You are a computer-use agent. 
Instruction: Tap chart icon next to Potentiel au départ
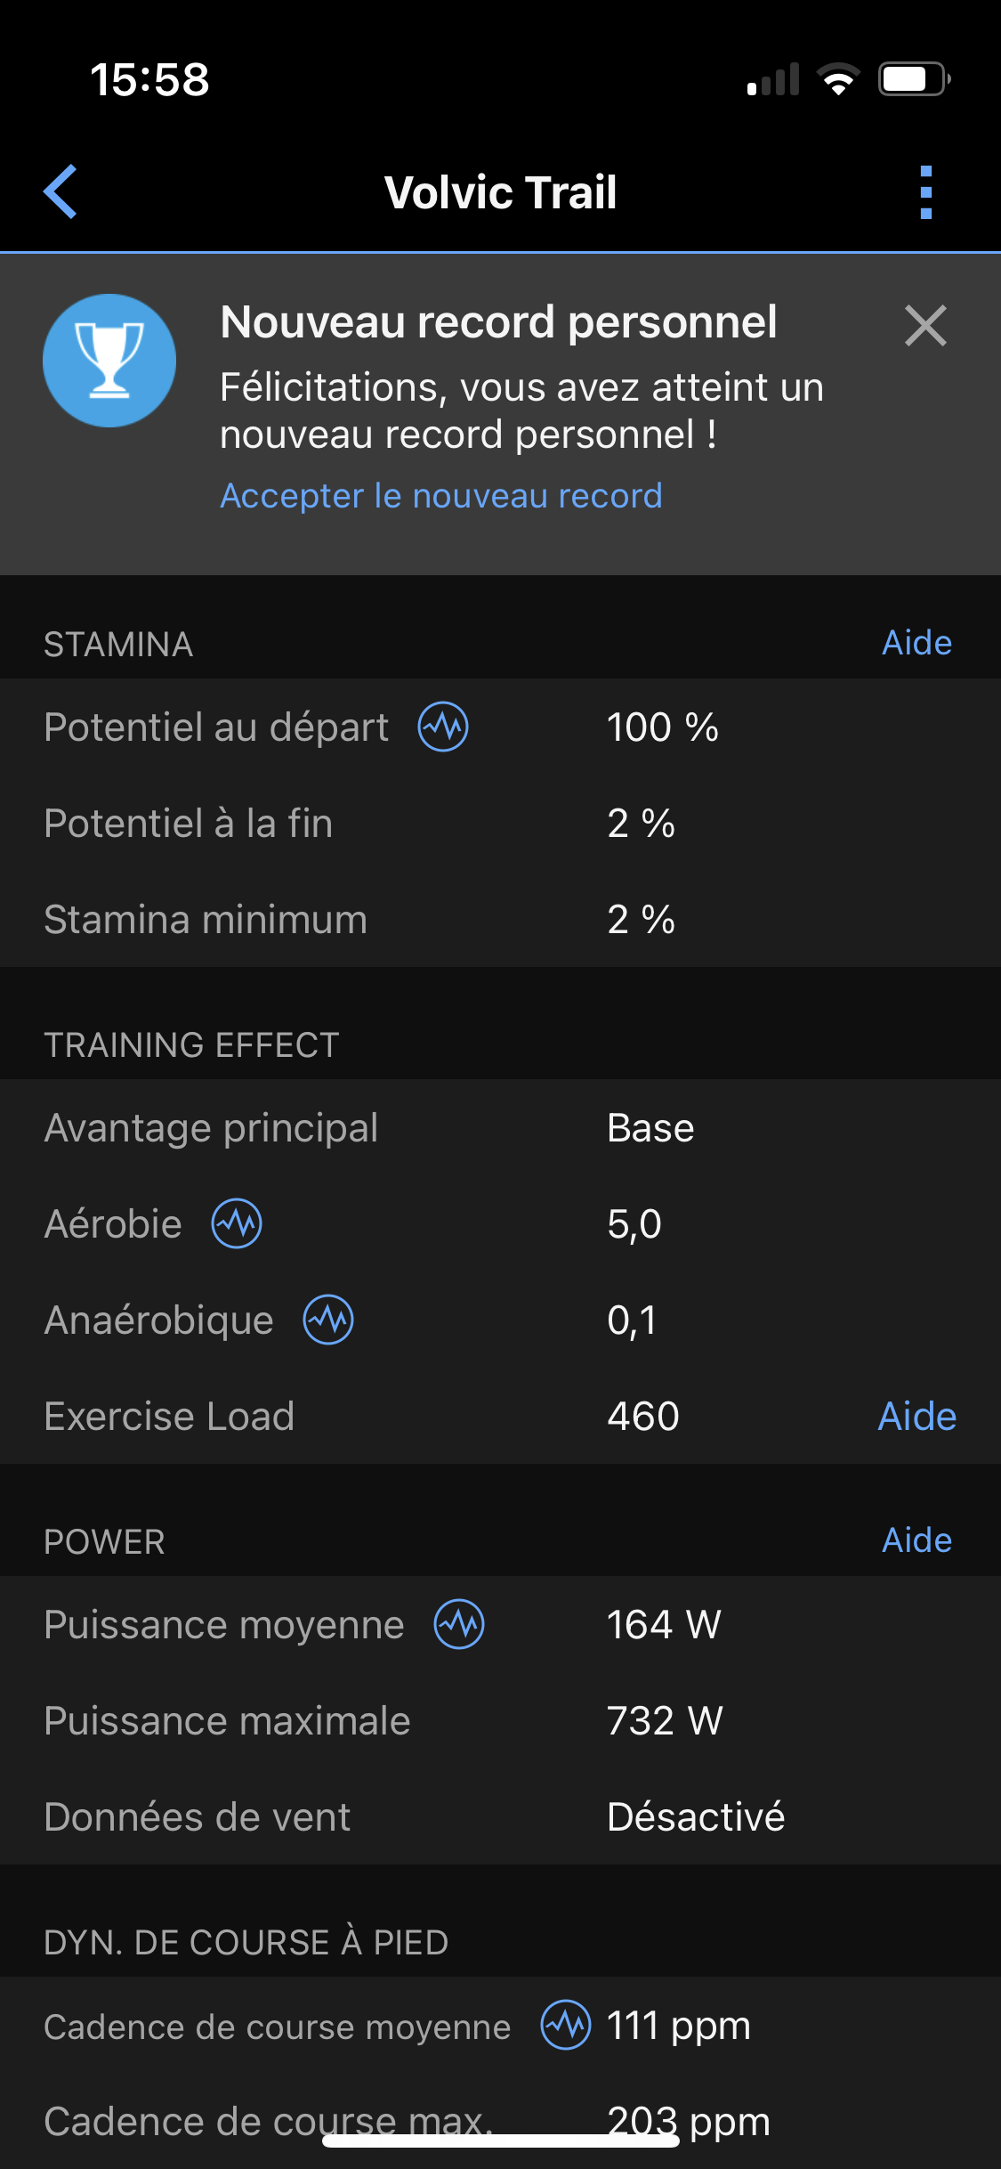pos(443,727)
